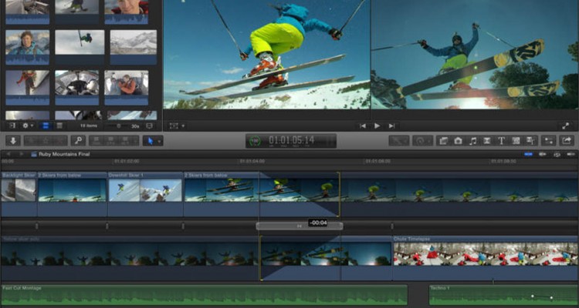Jump to the previous edit point
Image resolution: width=579 pixels, height=308 pixels.
point(363,126)
